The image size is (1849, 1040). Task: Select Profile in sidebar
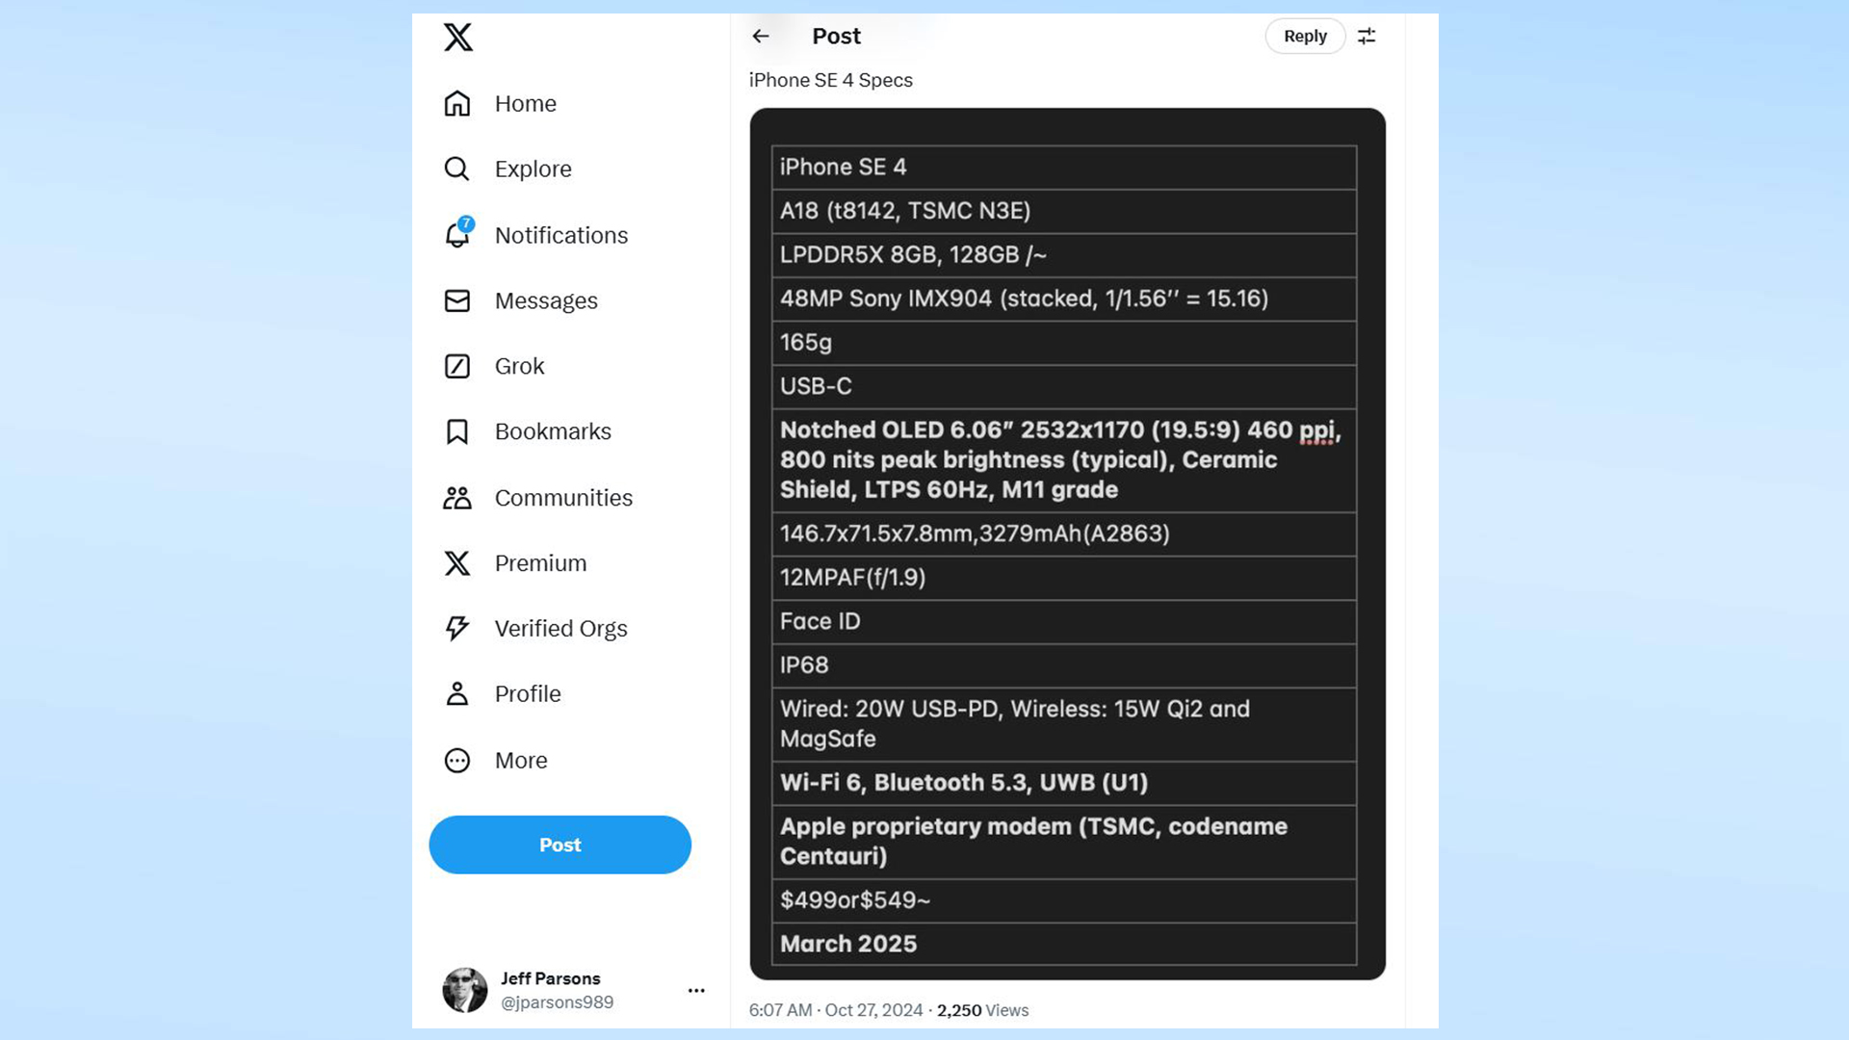527,694
